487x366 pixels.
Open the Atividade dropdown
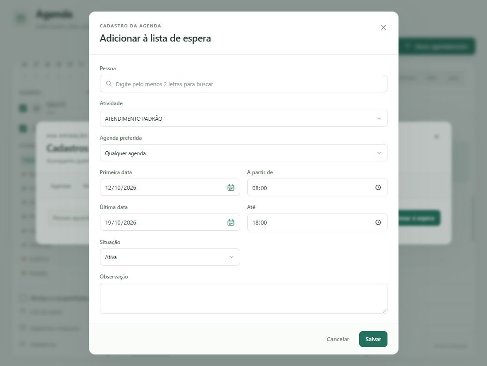243,118
